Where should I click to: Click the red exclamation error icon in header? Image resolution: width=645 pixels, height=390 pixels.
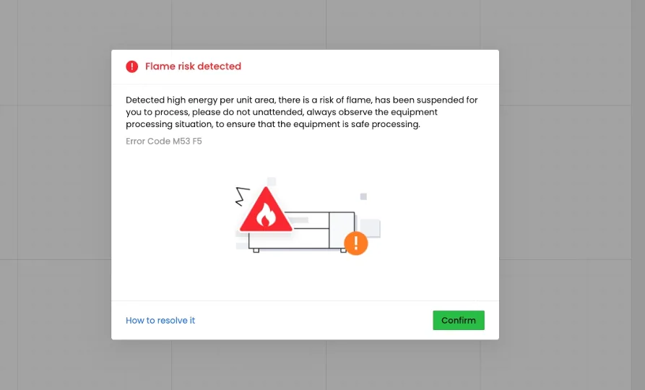(x=131, y=66)
